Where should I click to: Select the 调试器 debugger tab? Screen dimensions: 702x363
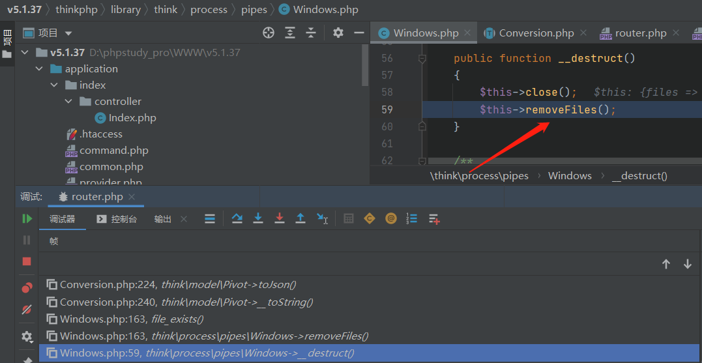(62, 219)
